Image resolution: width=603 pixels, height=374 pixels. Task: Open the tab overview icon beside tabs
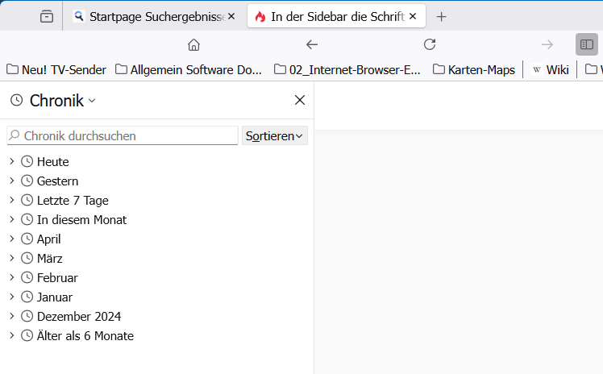47,16
